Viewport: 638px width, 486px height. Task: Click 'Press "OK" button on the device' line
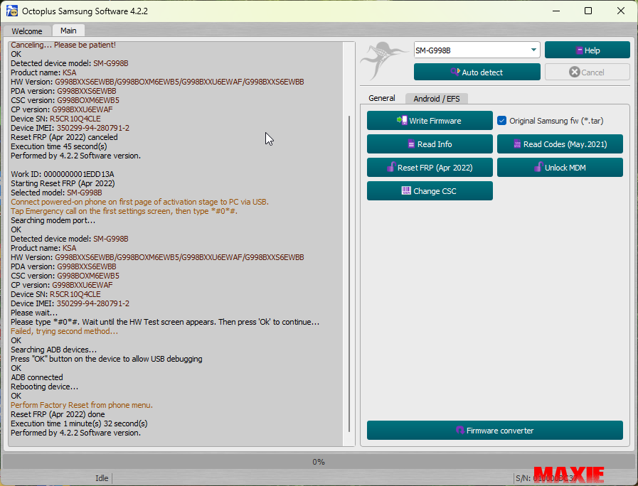[x=106, y=360]
